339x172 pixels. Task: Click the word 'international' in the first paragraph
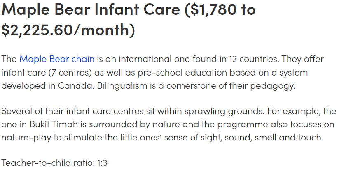[145, 59]
